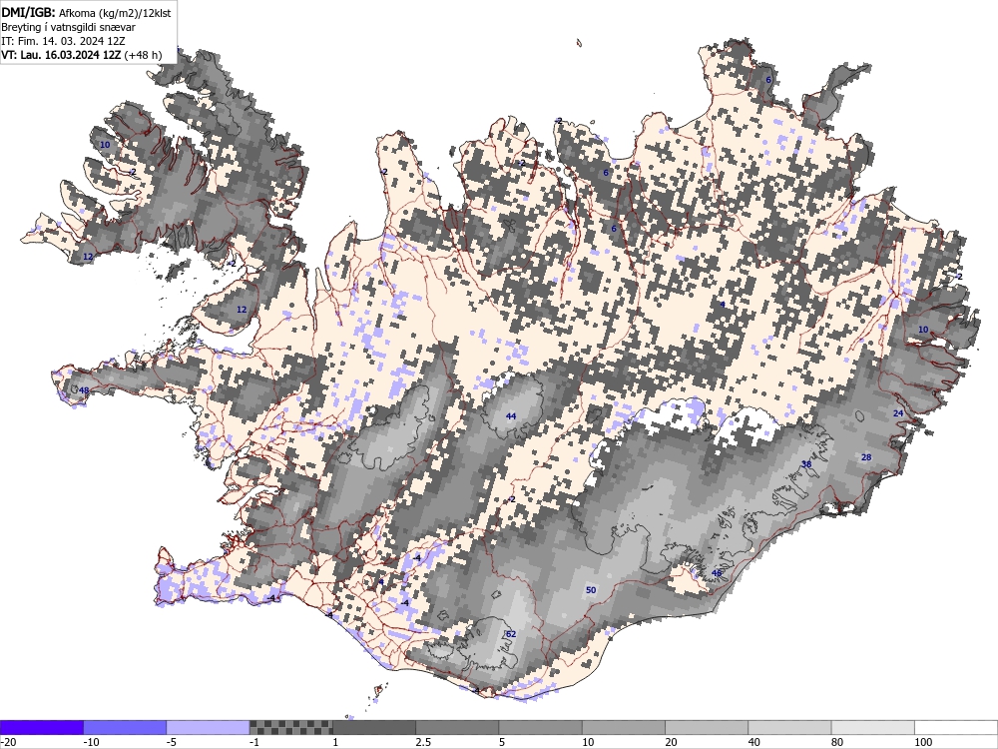Click the legend label '40'

[755, 742]
